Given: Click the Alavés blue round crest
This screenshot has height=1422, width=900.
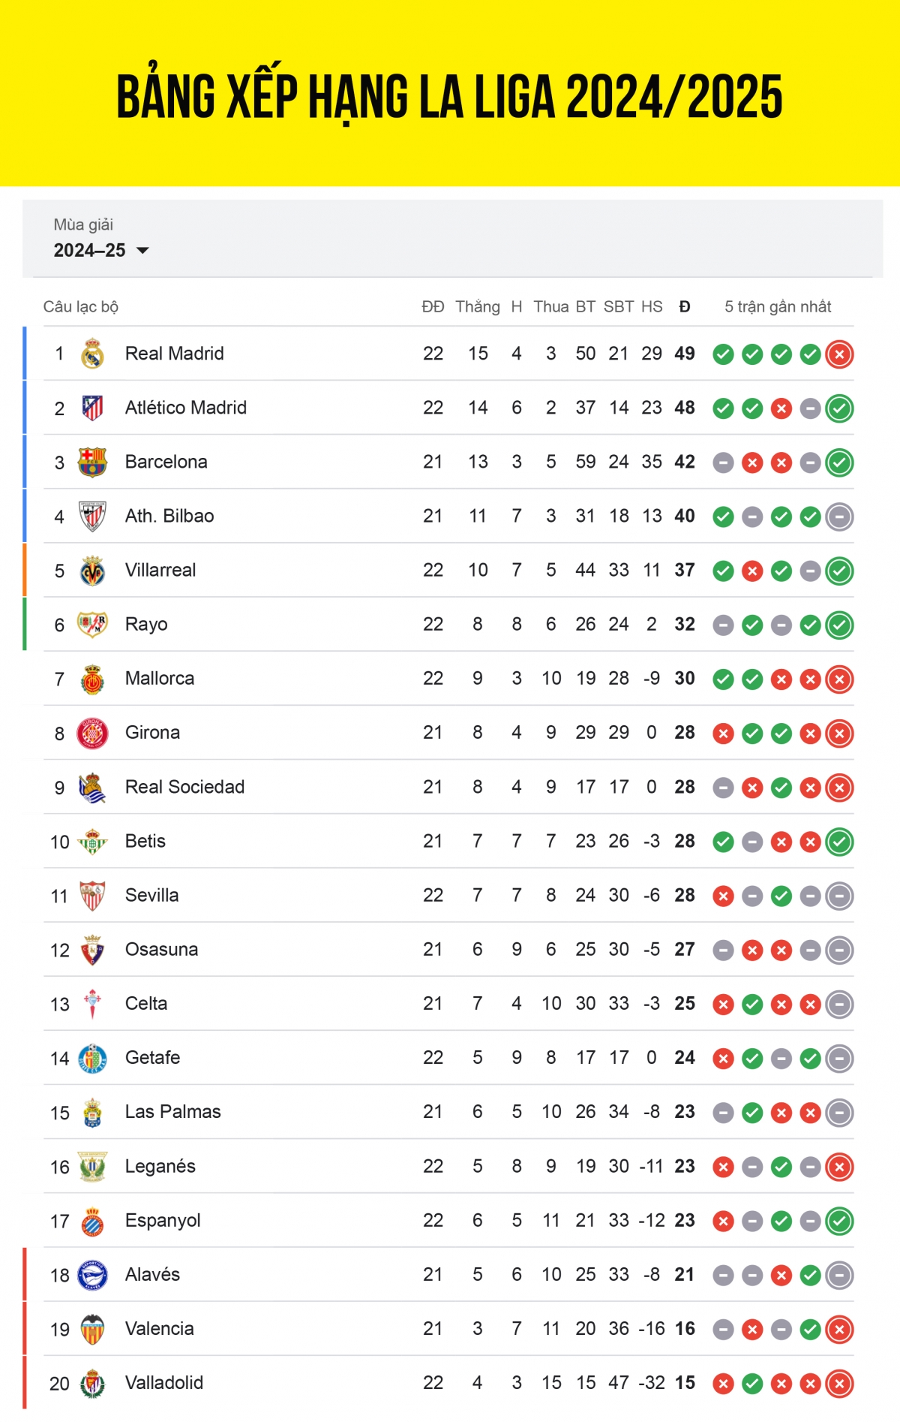Looking at the screenshot, I should pos(92,1275).
